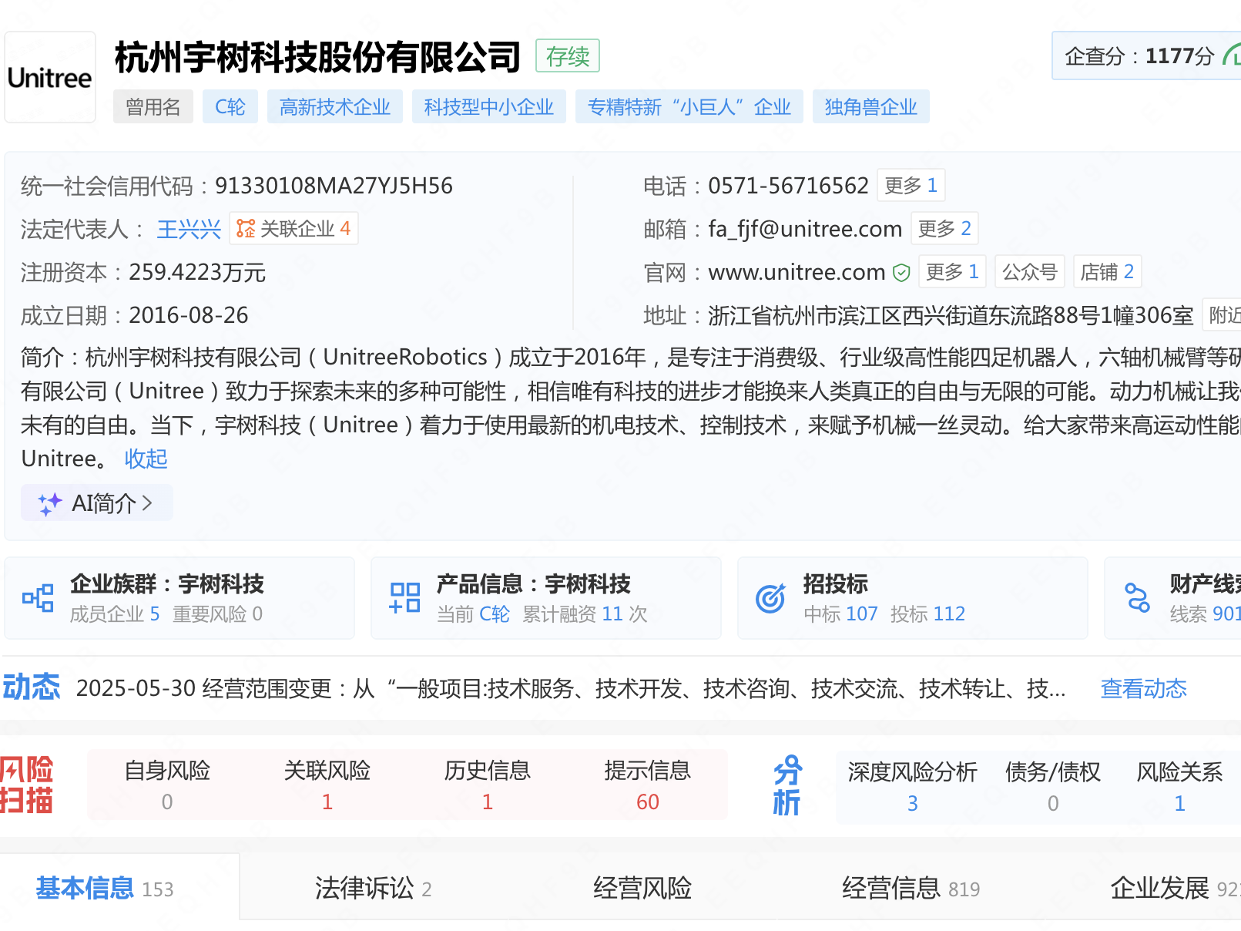Click the 财产线索 chain icon
Image resolution: width=1241 pixels, height=931 pixels.
tap(1137, 598)
